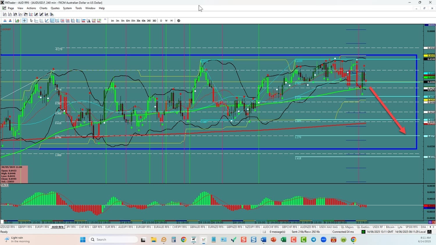436x245 pixels.
Task: Toggle the 240-minute timeframe
Action: click(x=149, y=21)
